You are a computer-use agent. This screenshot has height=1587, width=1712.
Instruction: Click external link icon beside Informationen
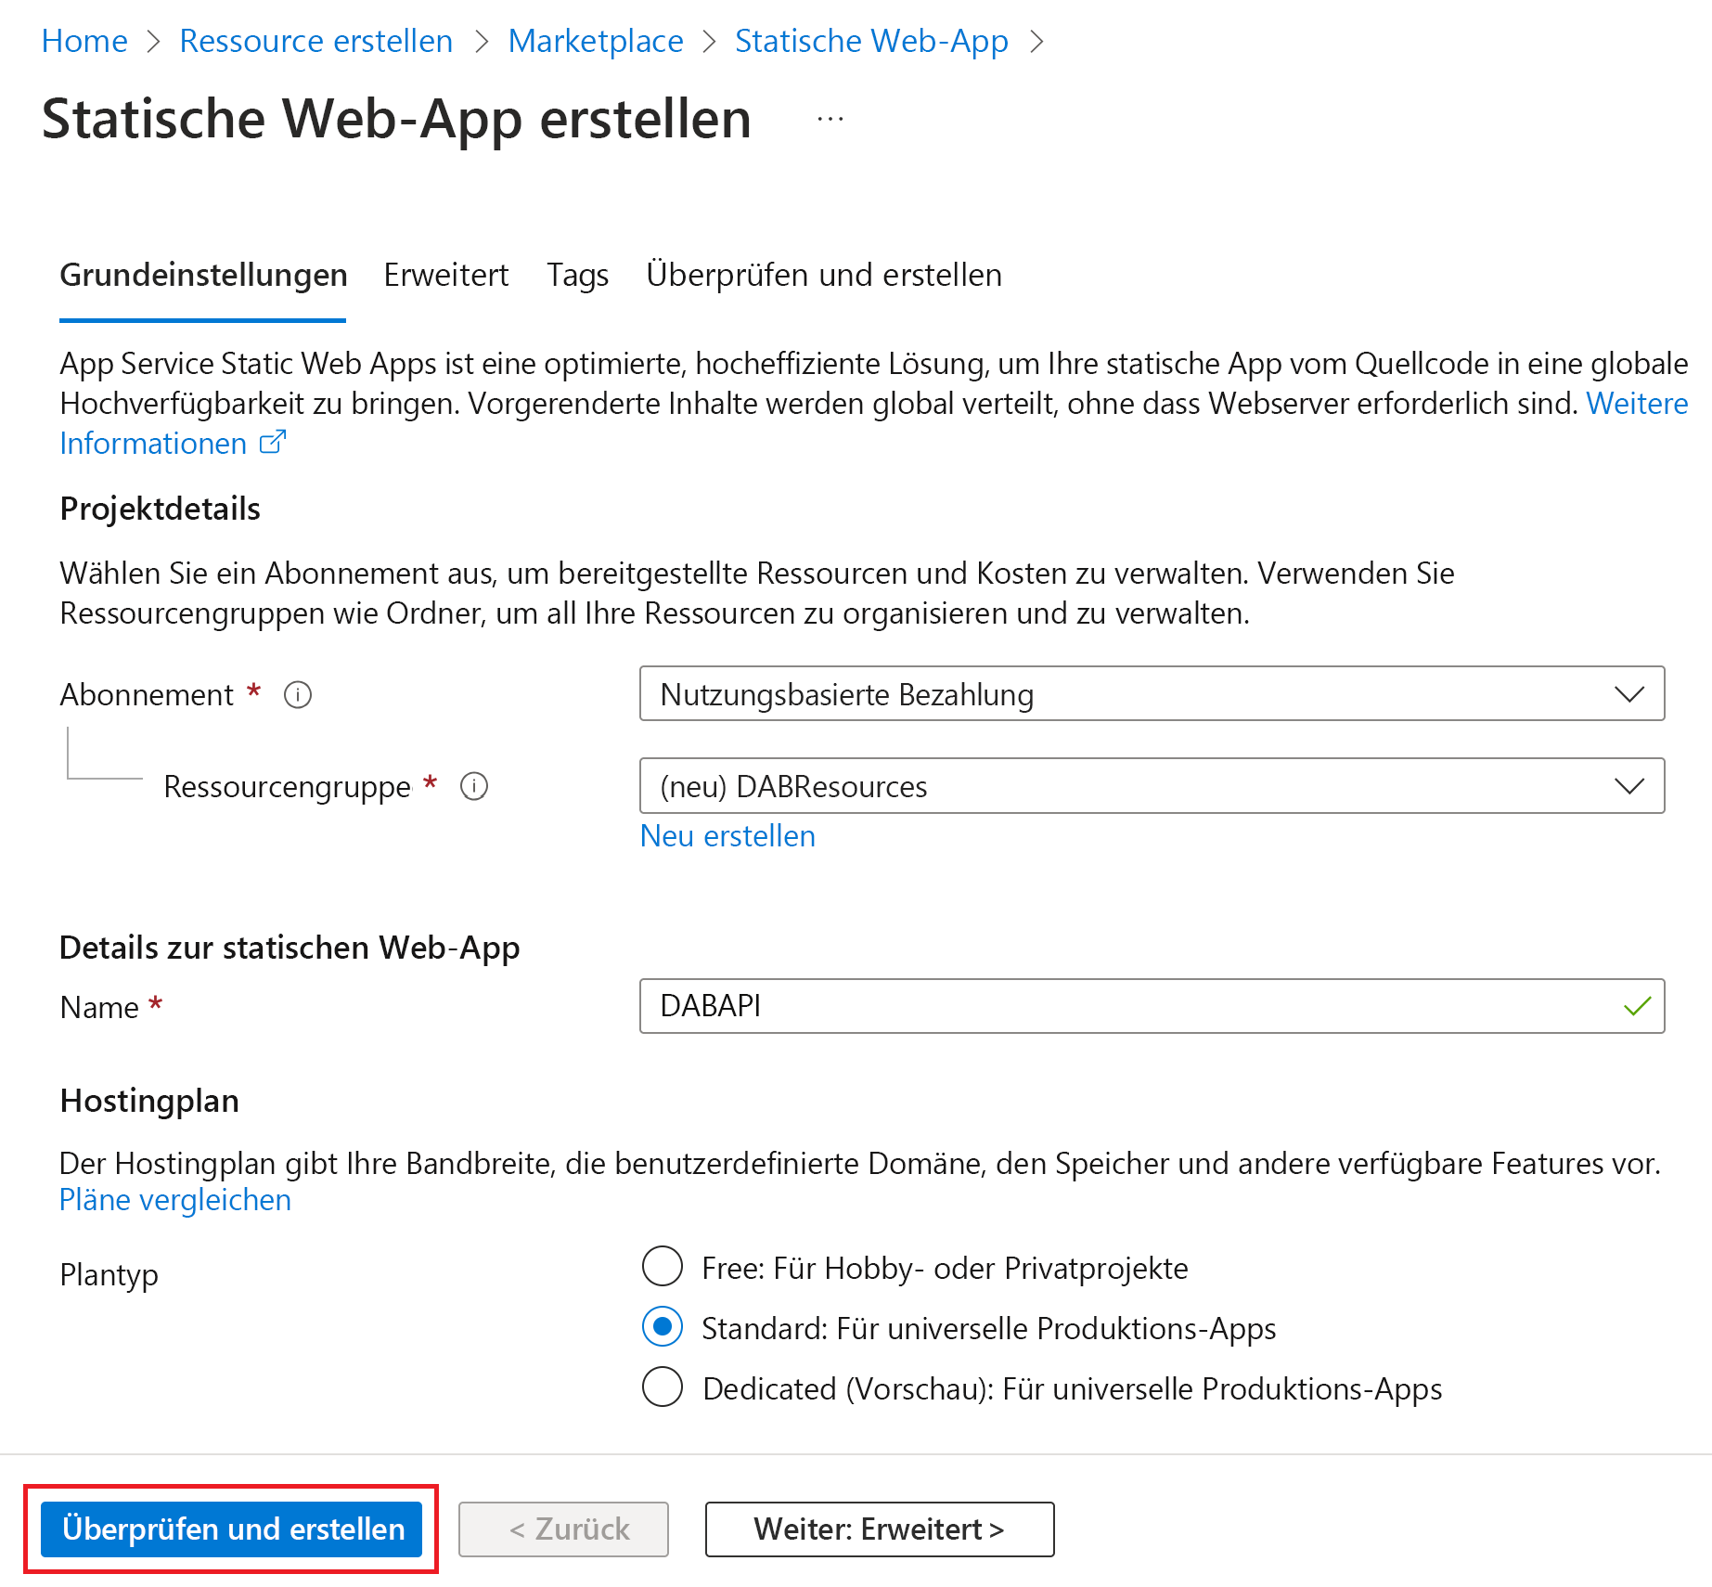click(x=273, y=443)
